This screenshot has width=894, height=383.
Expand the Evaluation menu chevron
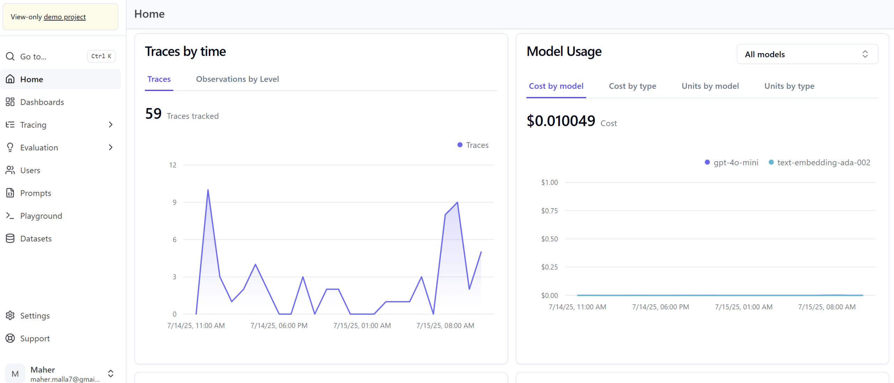[110, 147]
